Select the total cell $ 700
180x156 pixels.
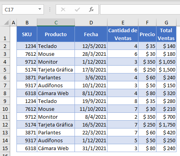tap(166, 117)
